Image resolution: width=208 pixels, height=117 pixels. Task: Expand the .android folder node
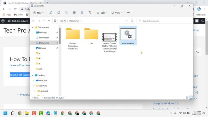35,91
